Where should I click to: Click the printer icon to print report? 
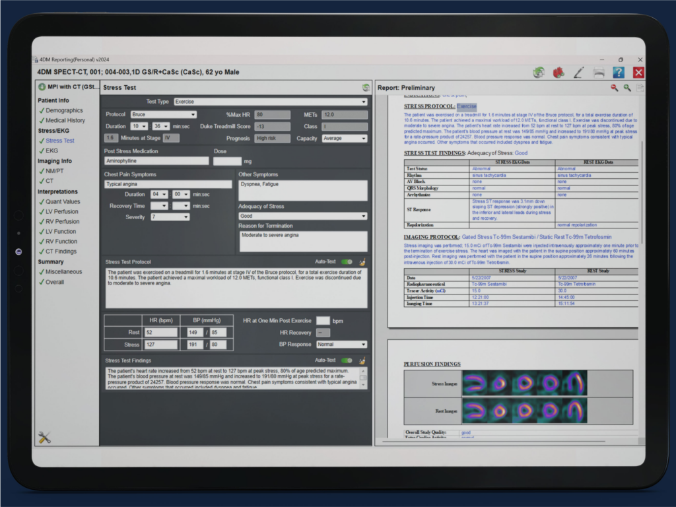click(x=599, y=73)
